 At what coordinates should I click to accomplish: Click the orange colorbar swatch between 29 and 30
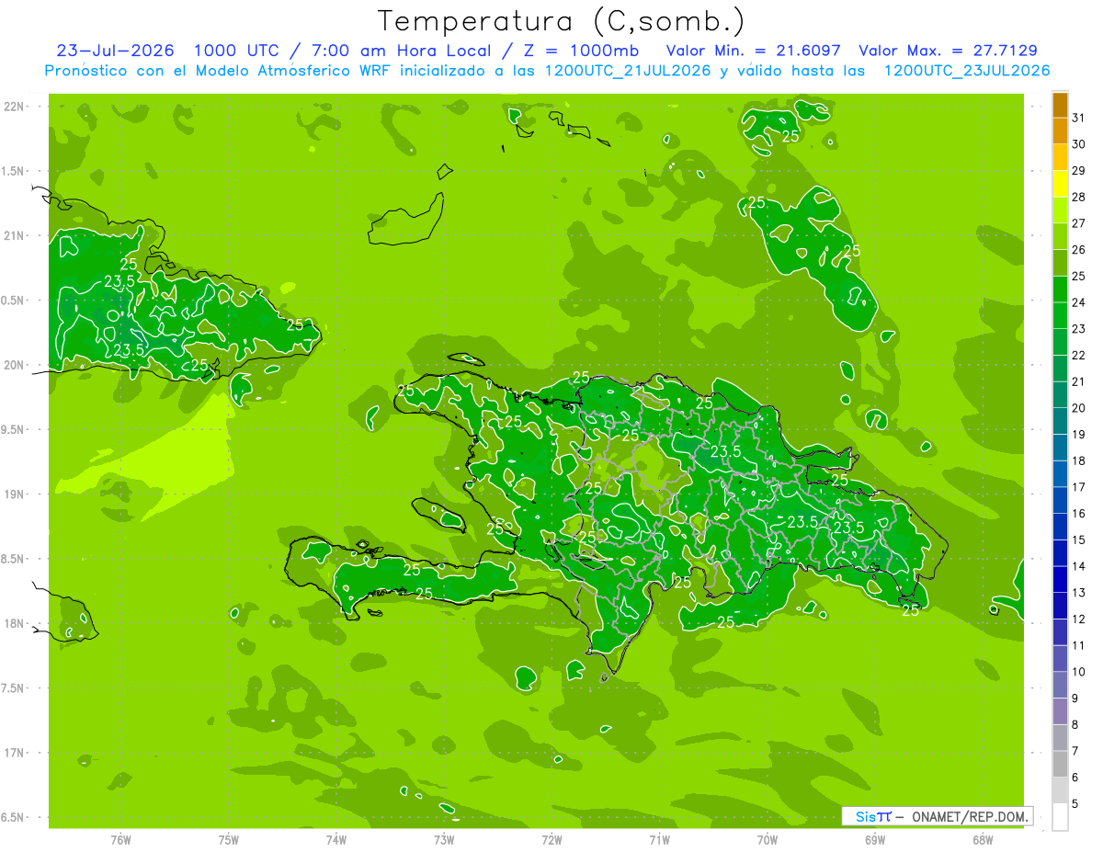[x=1060, y=157]
